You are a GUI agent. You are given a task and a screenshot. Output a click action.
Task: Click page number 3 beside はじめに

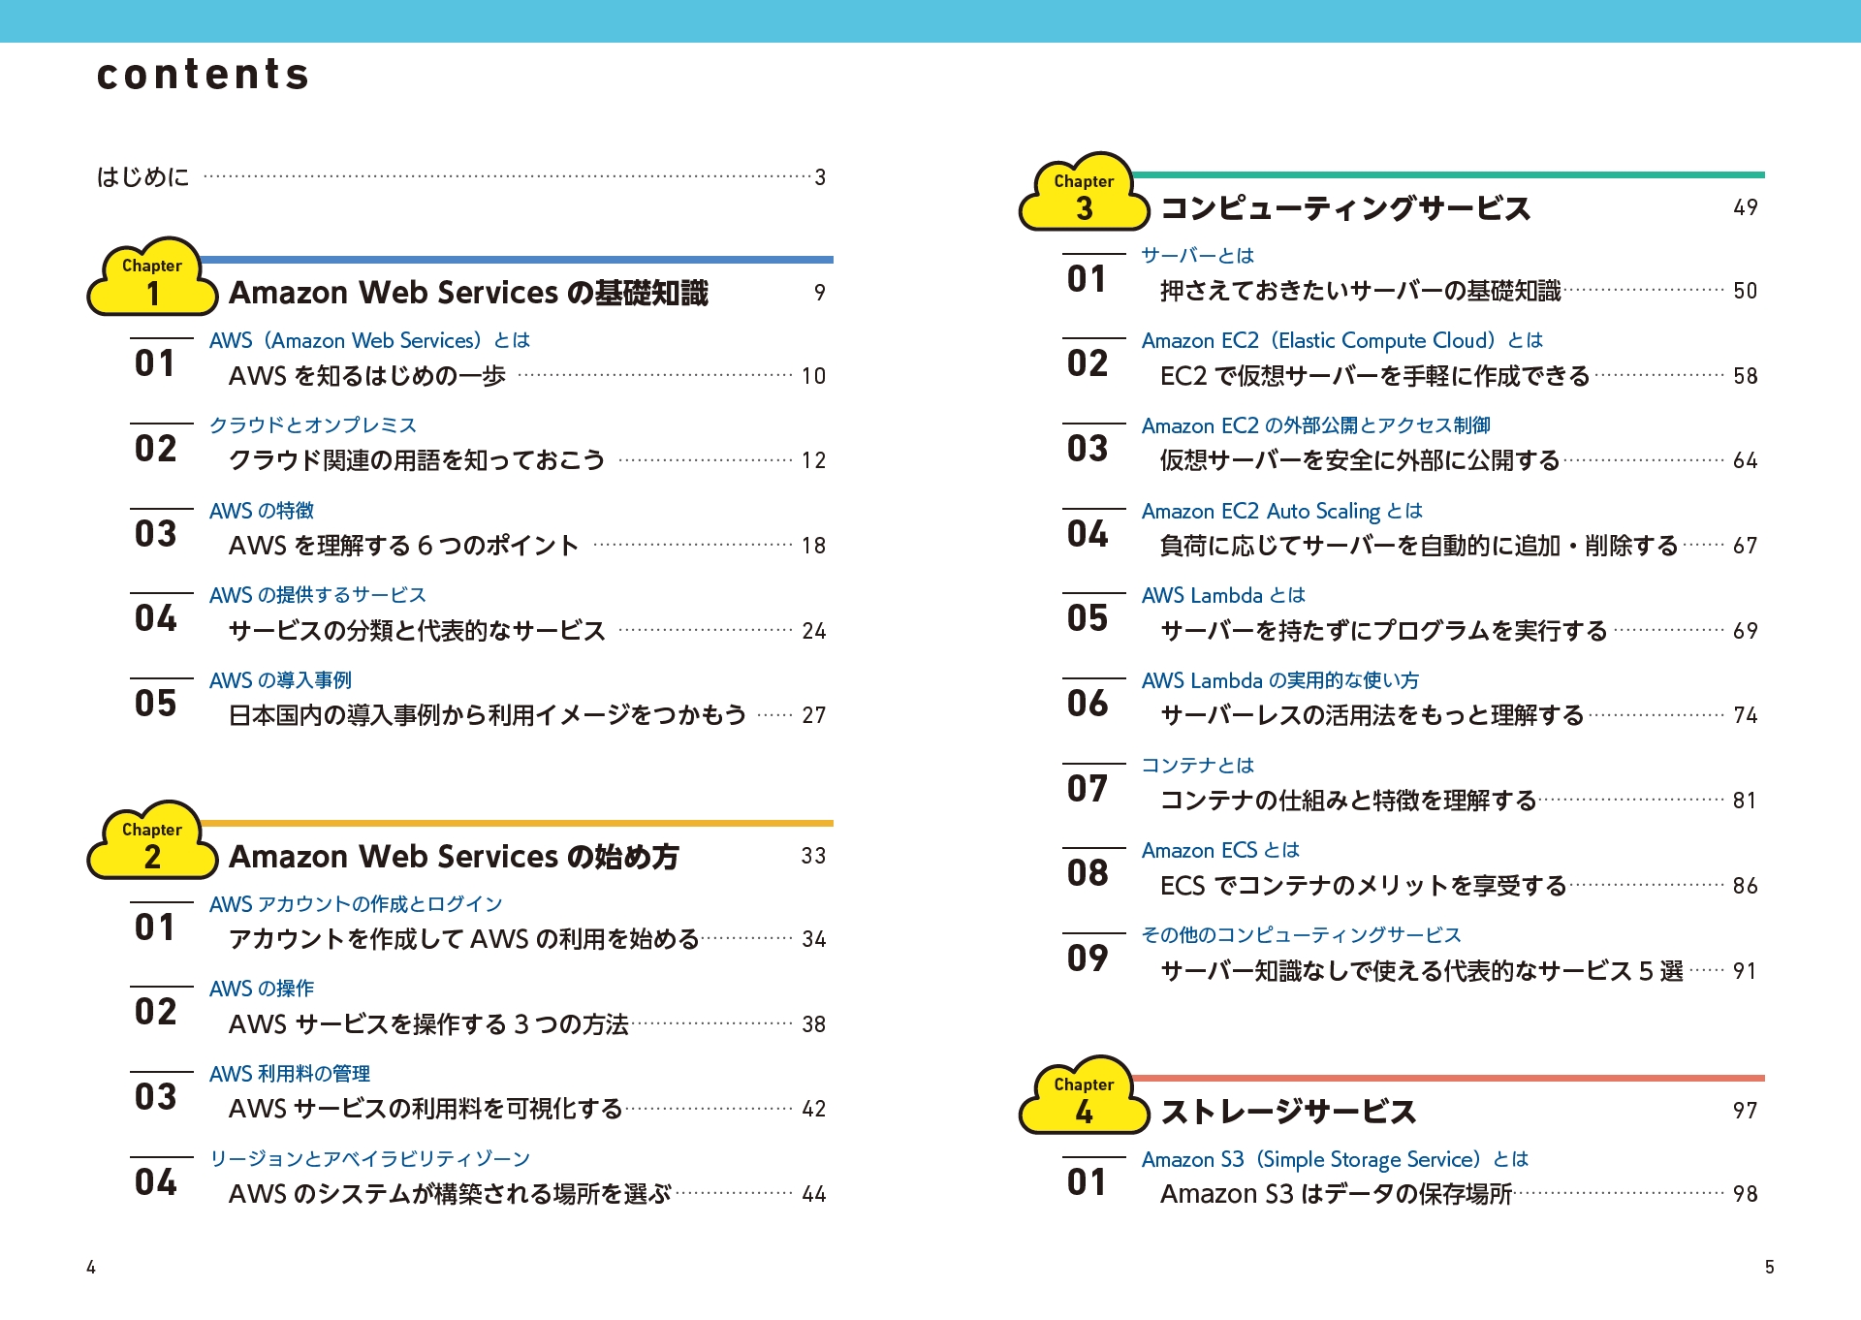click(x=820, y=177)
